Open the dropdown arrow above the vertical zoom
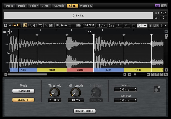 pyautogui.click(x=166, y=32)
